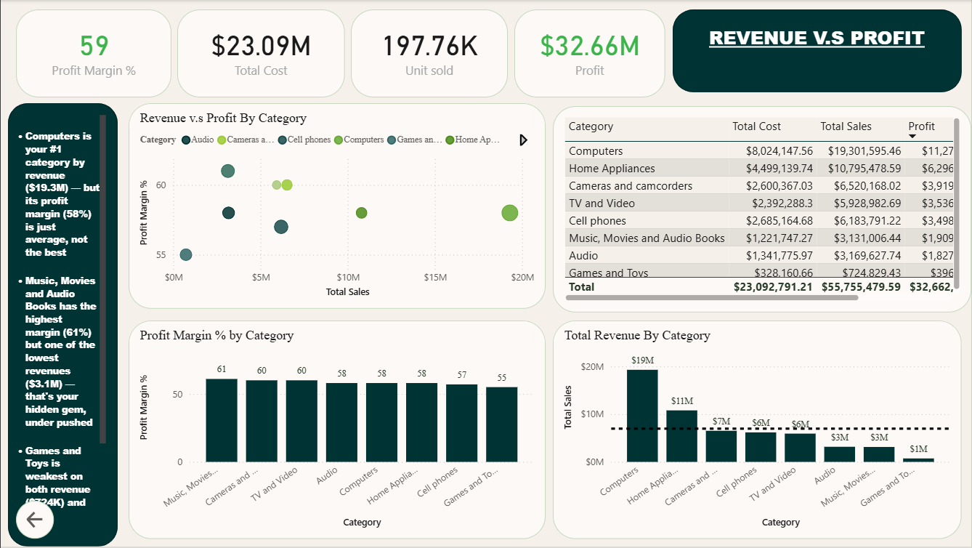This screenshot has width=972, height=548.
Task: Select the Profit Margin % card showing 59
Action: click(94, 54)
